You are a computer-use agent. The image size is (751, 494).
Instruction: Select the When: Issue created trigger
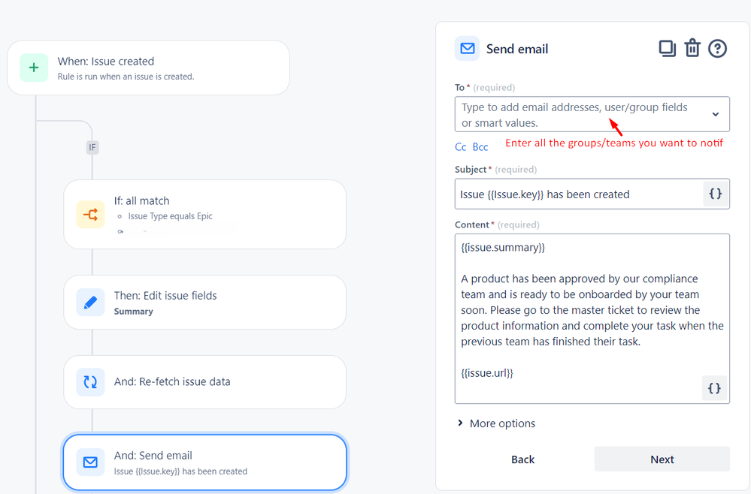(148, 68)
